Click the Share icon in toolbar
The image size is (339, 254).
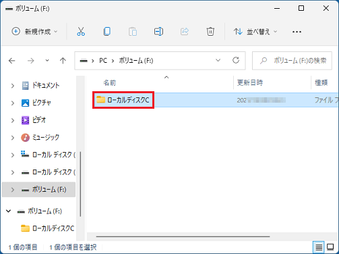coord(185,32)
